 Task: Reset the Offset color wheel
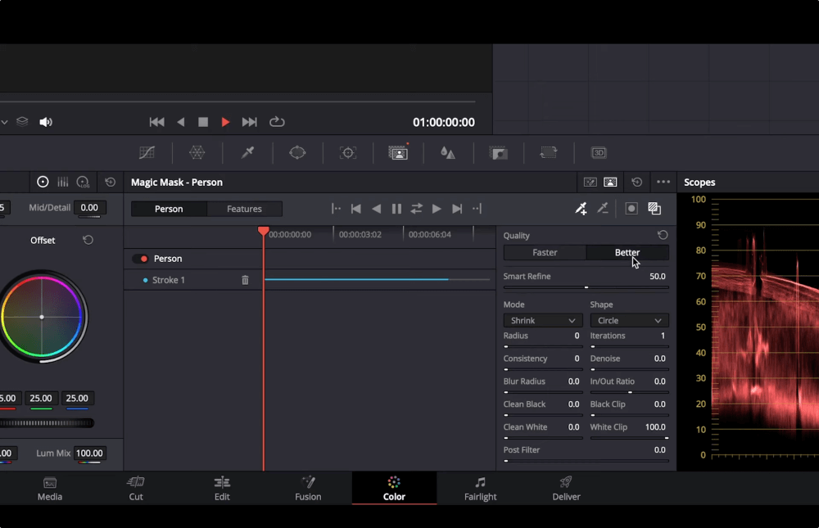pyautogui.click(x=88, y=240)
